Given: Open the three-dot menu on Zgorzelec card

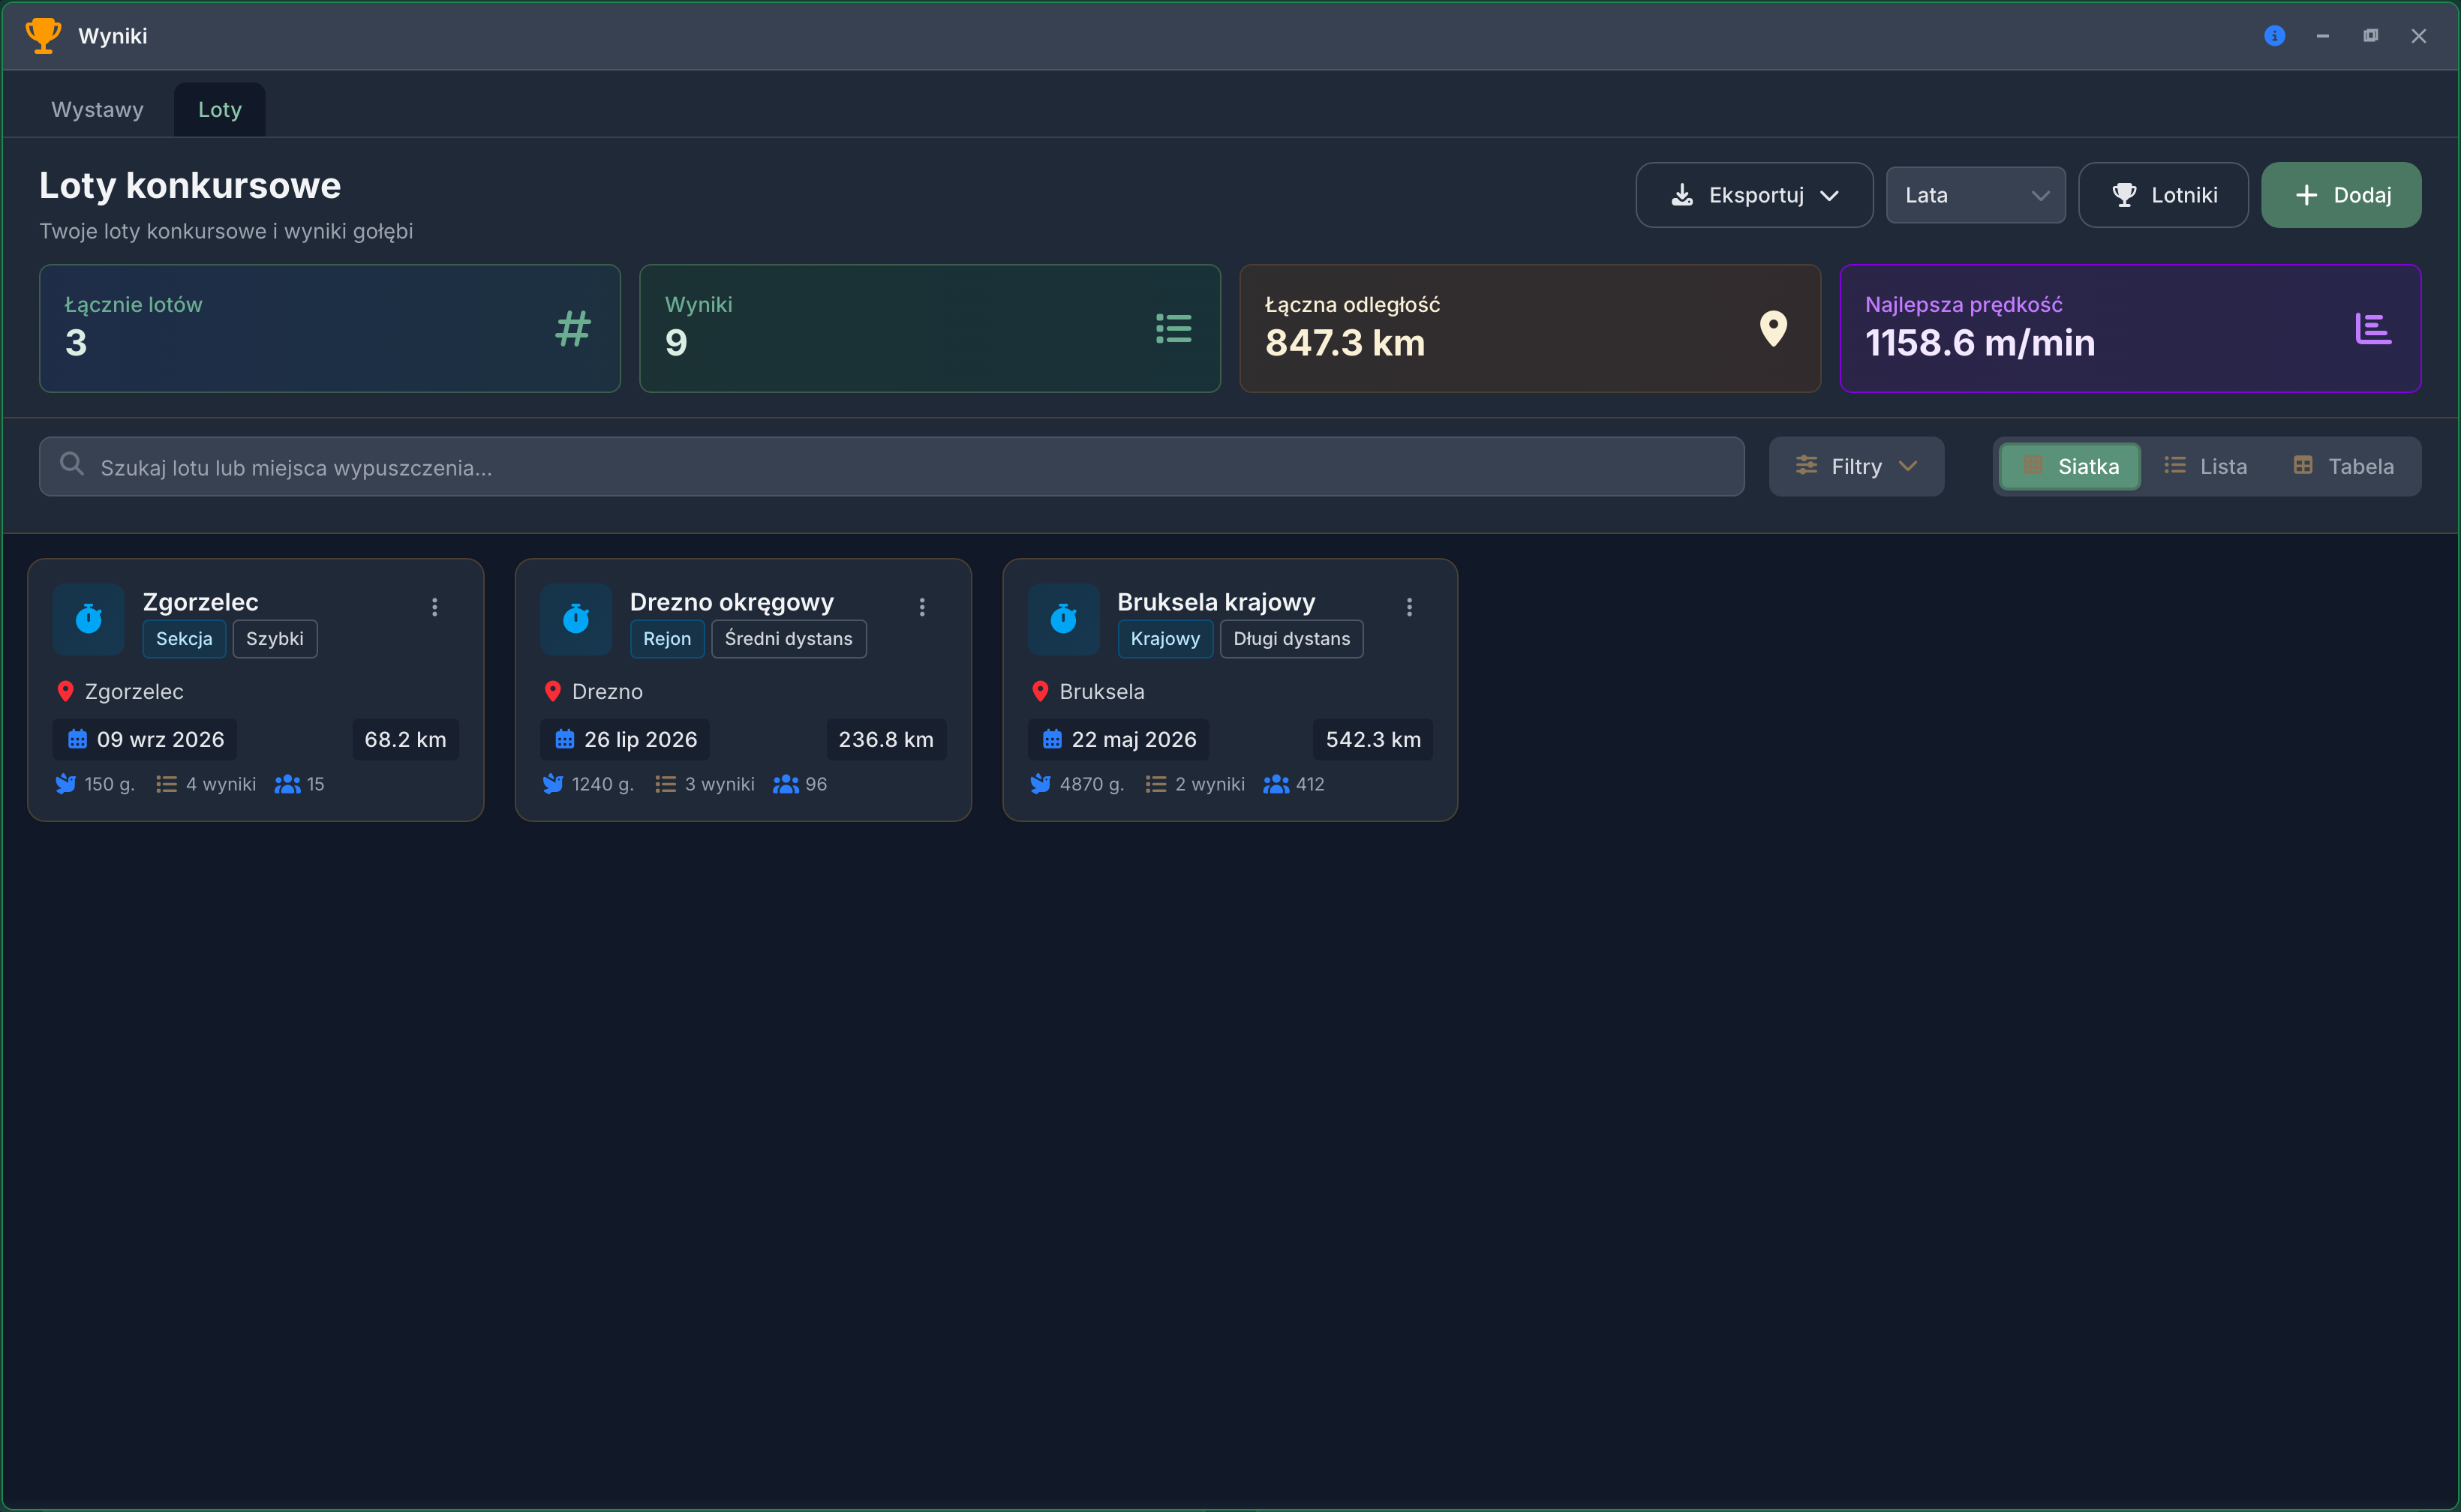Looking at the screenshot, I should click(x=434, y=607).
